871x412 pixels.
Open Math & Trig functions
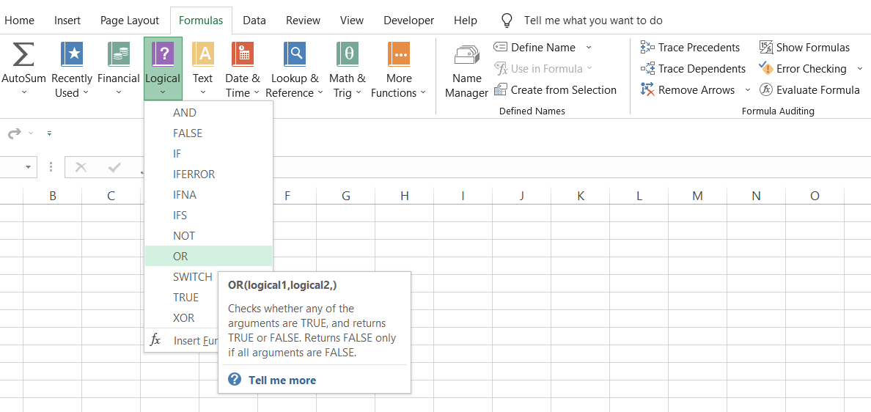(348, 70)
